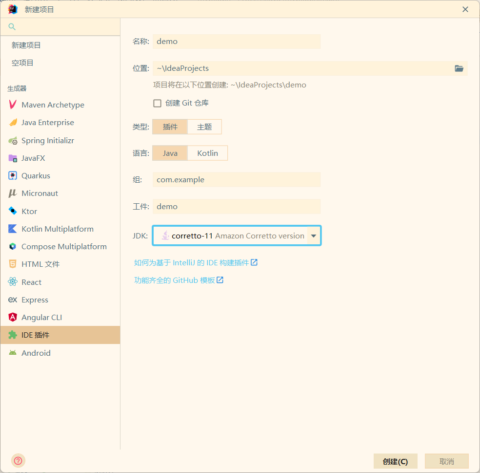Click the Spring Initializr leaf icon
The image size is (480, 473).
point(13,141)
